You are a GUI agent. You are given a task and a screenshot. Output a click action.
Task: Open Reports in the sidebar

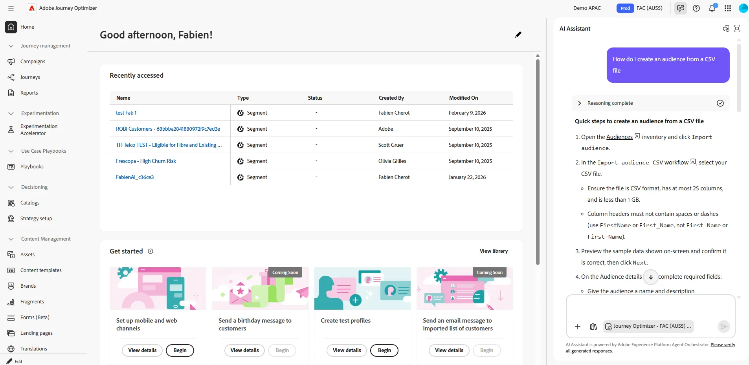29,93
